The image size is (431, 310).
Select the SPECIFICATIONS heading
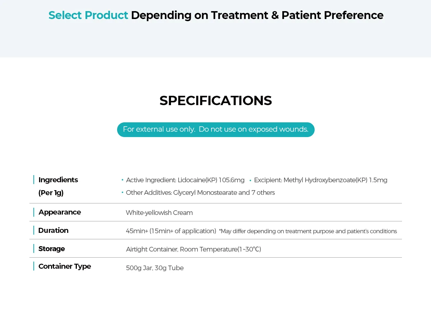pos(215,101)
